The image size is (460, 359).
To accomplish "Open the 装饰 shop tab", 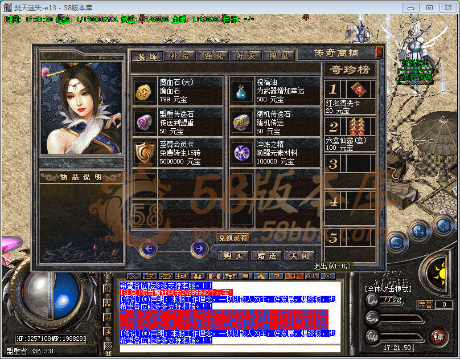I will [x=147, y=56].
